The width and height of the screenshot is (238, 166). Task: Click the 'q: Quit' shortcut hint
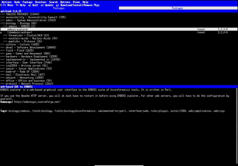point(33,5)
